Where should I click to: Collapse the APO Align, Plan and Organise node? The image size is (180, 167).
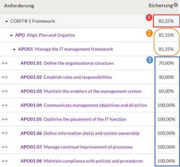tap(11, 36)
